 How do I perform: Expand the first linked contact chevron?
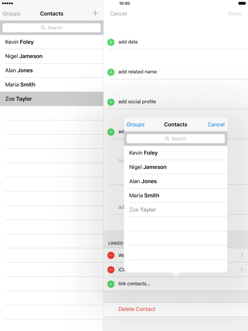[x=242, y=255]
